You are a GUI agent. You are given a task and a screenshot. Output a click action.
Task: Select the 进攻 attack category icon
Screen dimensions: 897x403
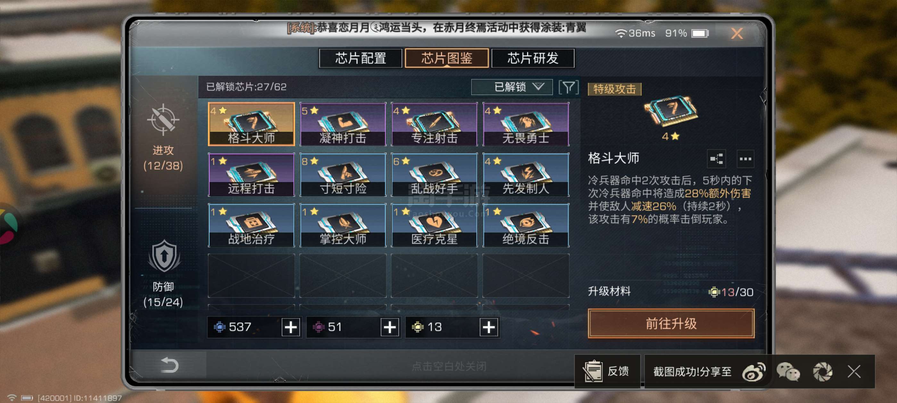pyautogui.click(x=163, y=120)
